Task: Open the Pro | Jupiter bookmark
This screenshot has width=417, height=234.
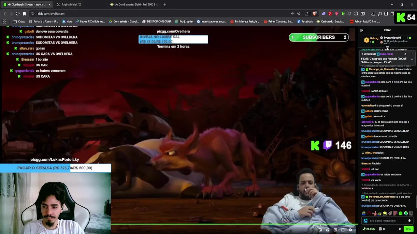Action: coord(184,21)
